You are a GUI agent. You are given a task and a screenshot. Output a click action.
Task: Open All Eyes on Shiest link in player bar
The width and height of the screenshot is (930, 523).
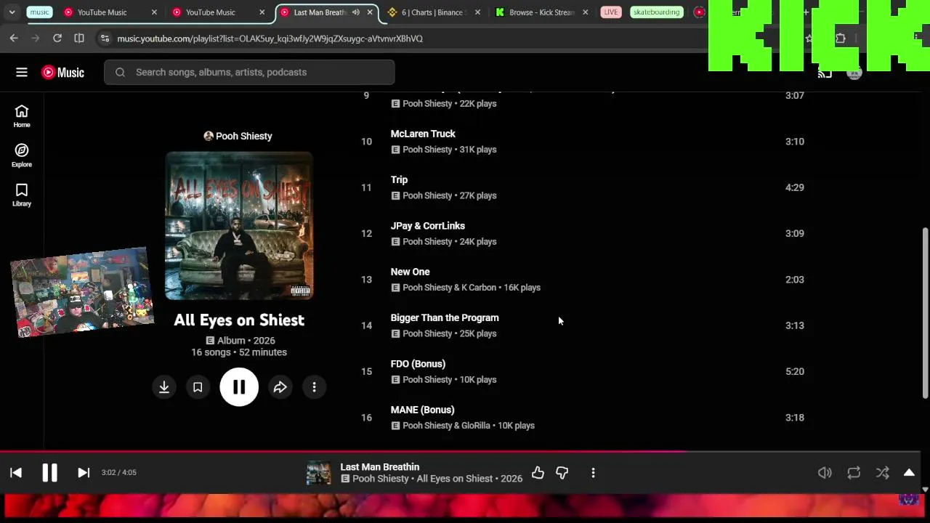tap(455, 479)
